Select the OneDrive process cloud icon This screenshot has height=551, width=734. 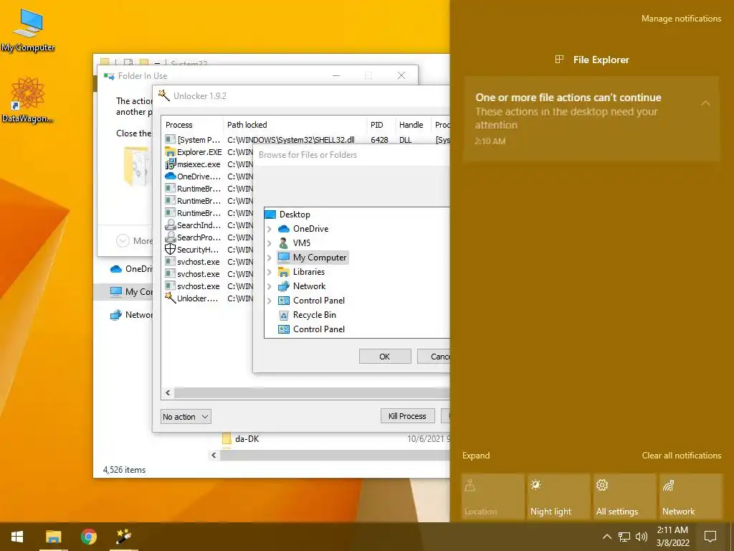pyautogui.click(x=171, y=176)
